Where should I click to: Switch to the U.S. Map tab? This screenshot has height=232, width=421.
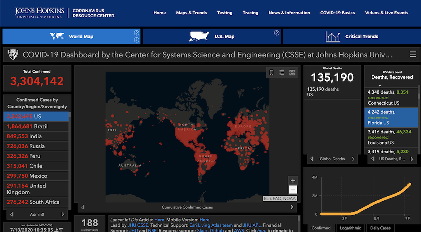click(x=212, y=37)
